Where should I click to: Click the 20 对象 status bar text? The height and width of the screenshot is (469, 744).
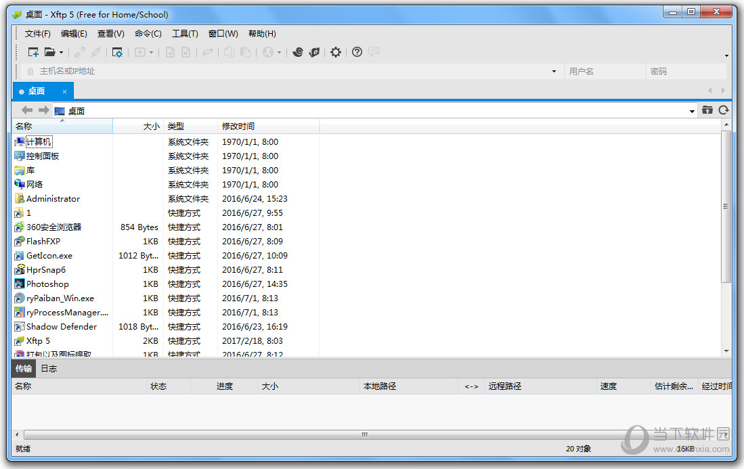click(x=578, y=449)
